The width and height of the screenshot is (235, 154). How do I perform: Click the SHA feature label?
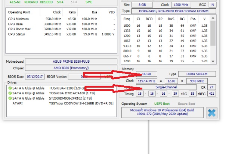pyautogui.click(x=60, y=2)
